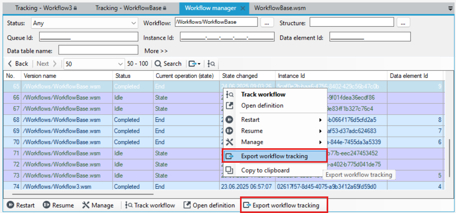Click the Structure browse ellipsis button
The image size is (456, 213).
coord(403,22)
